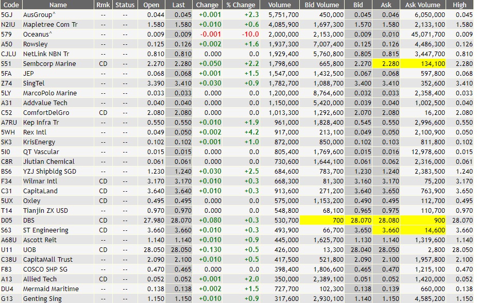Click Rex Intl percent change +4.2
The height and width of the screenshot is (303, 477).
point(251,132)
